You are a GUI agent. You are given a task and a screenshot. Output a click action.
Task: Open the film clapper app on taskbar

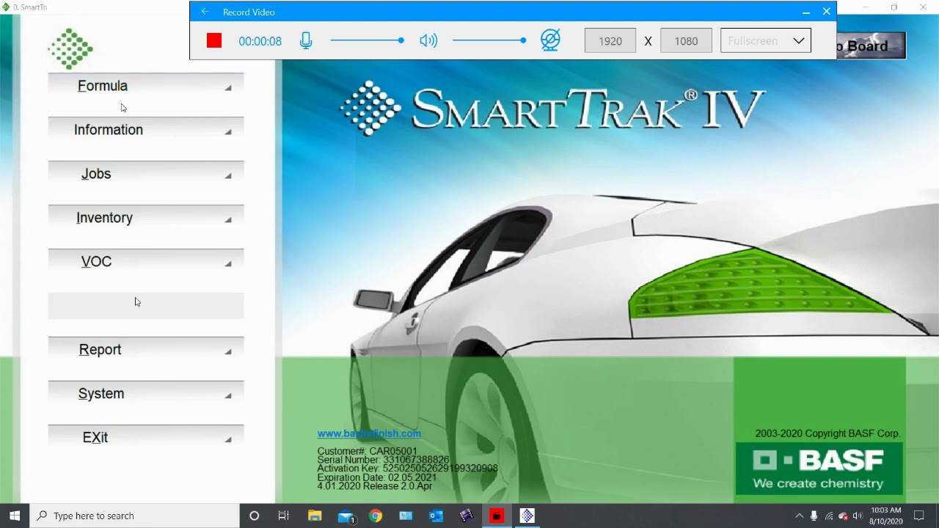[x=467, y=516]
